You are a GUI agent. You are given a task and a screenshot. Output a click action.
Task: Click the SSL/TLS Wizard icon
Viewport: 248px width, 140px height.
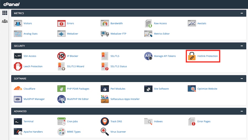(61, 66)
